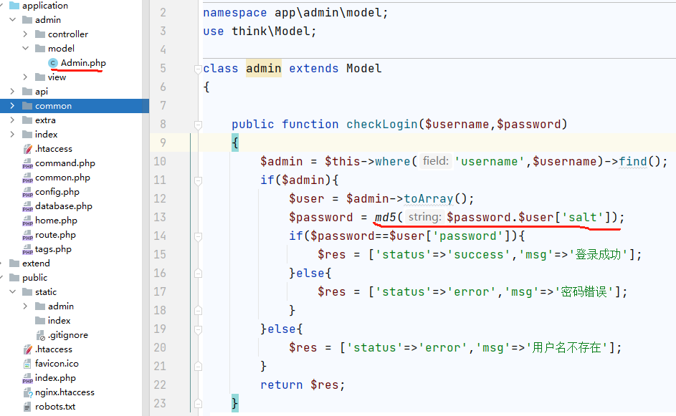Click the PHP icon beside config.php
676x416 pixels.
(28, 192)
